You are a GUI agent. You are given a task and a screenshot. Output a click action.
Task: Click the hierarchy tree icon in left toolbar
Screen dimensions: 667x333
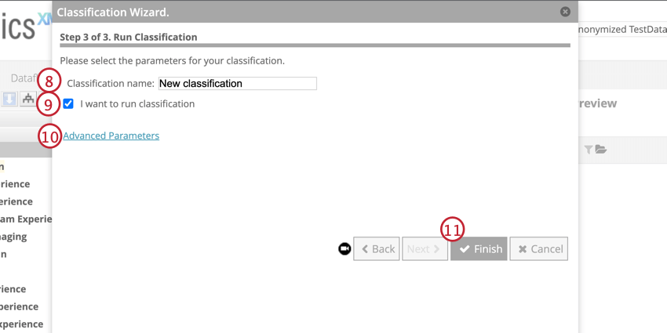coord(28,99)
